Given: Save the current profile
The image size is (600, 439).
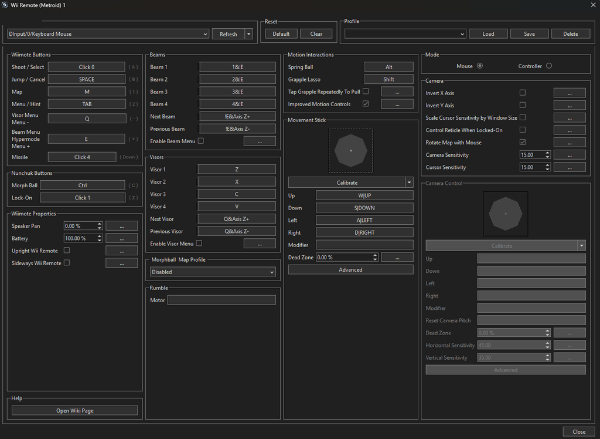Looking at the screenshot, I should pos(529,34).
